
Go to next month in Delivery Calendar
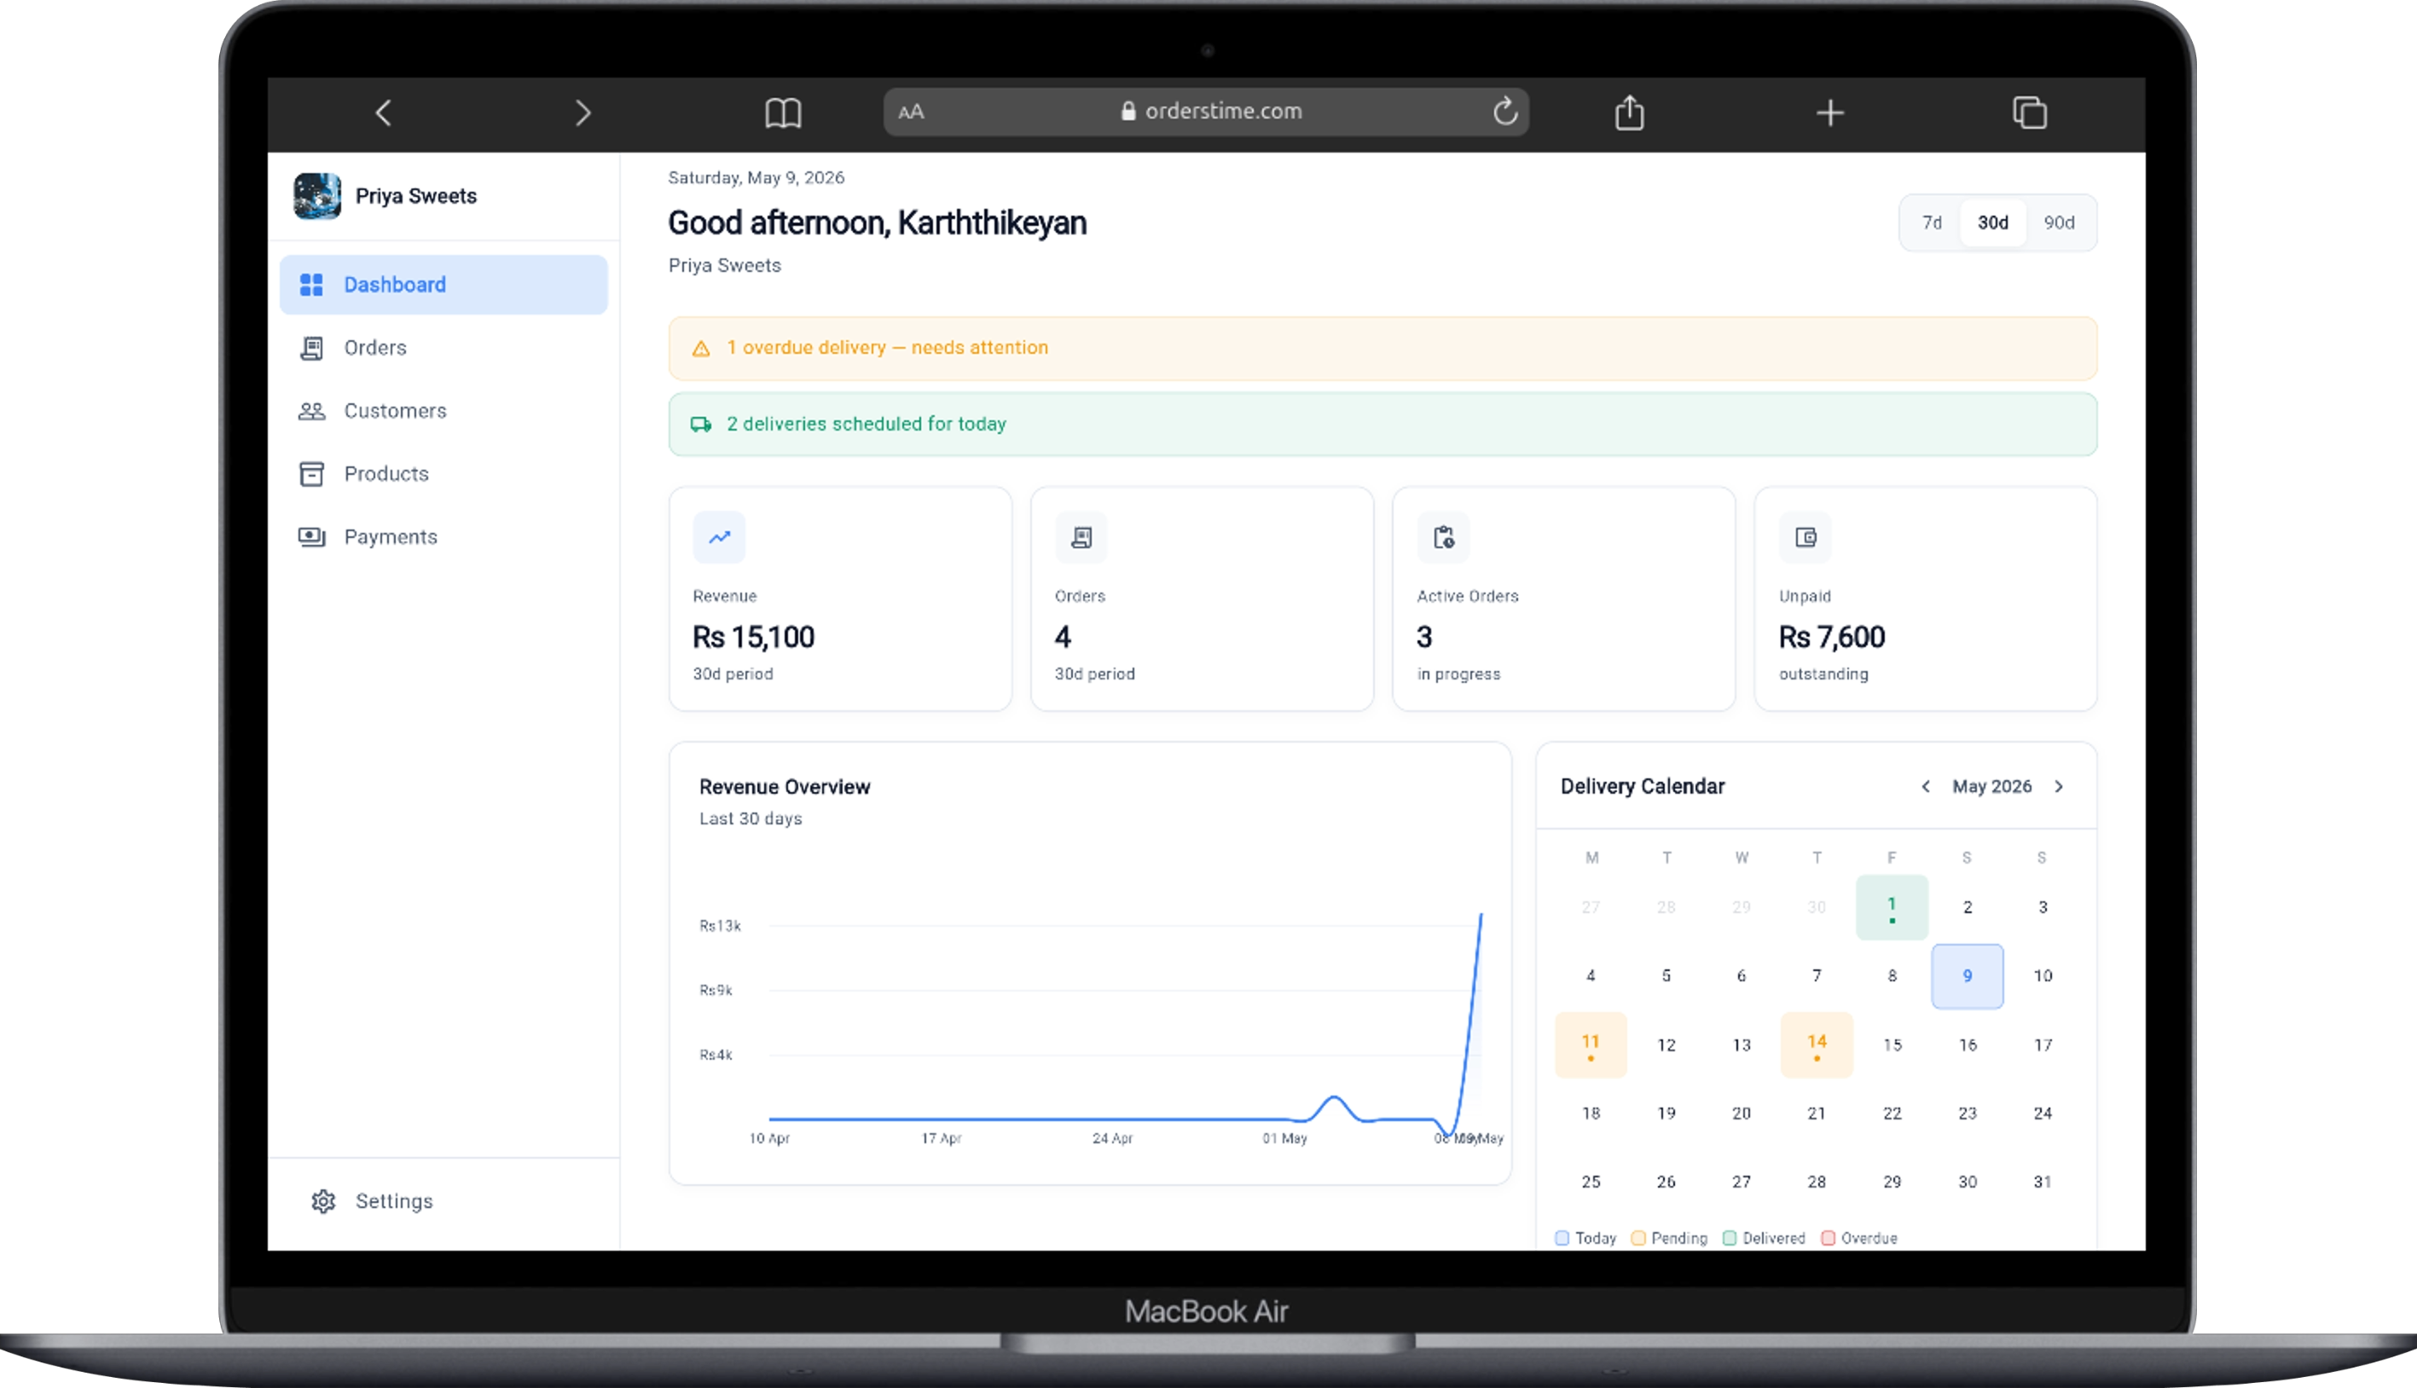[2059, 786]
